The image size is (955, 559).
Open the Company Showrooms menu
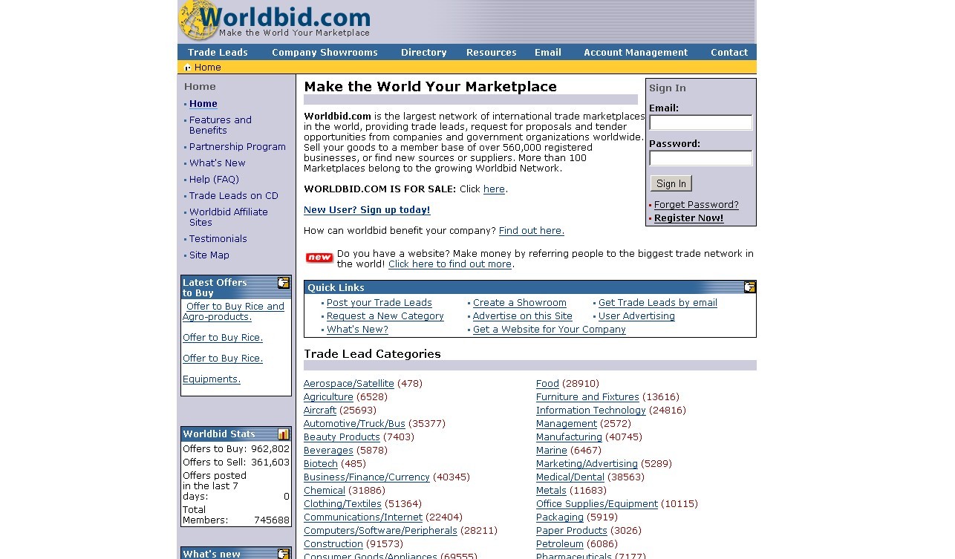pyautogui.click(x=325, y=52)
